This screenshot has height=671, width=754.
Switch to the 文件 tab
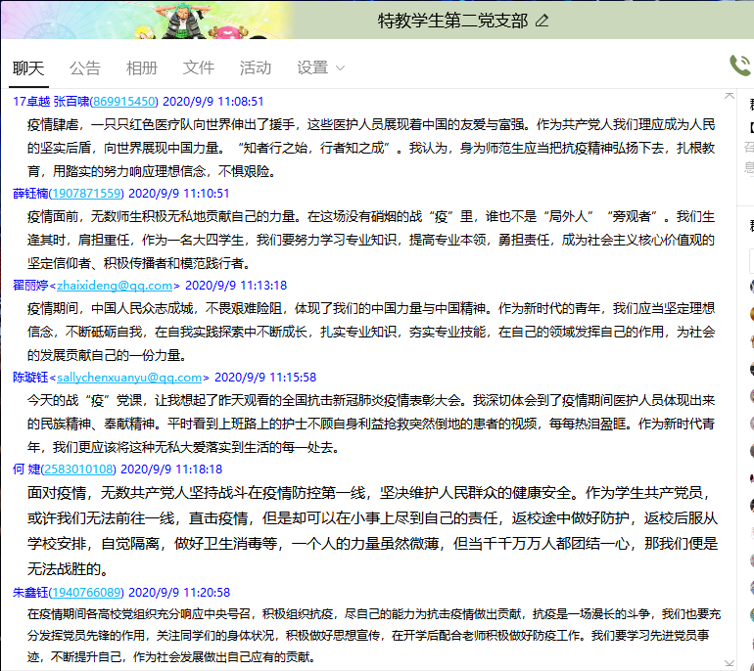click(x=199, y=67)
